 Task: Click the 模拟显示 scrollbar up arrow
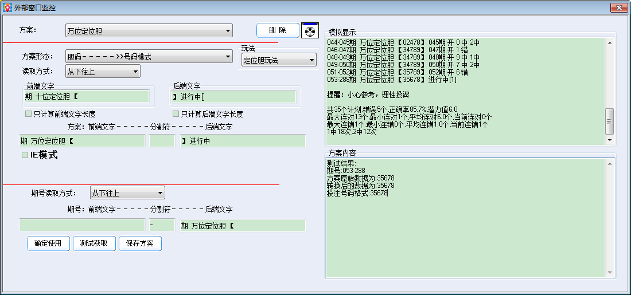610,43
